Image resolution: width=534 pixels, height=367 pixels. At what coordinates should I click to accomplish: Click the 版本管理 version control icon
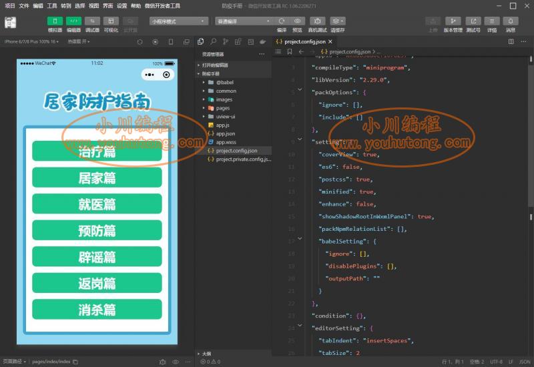pos(453,21)
